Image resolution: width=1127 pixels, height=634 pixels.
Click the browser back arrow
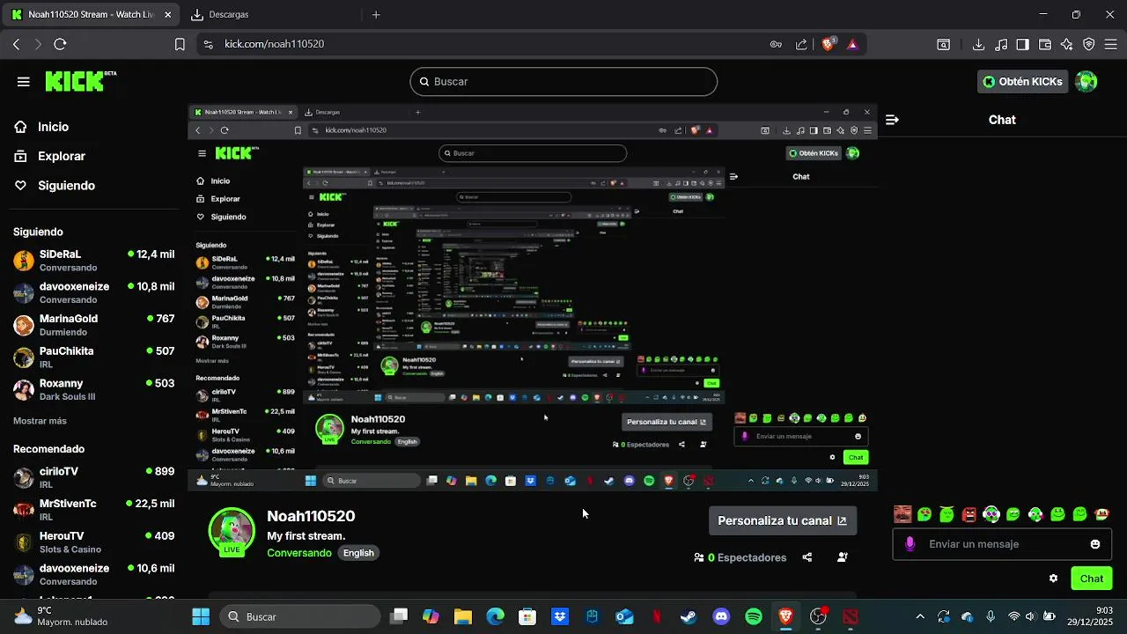[16, 44]
